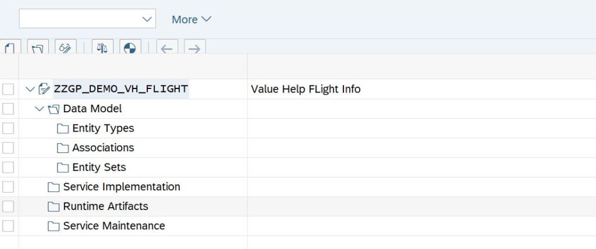The image size is (596, 249).
Task: Collapse the Data Model node
Action: [40, 109]
